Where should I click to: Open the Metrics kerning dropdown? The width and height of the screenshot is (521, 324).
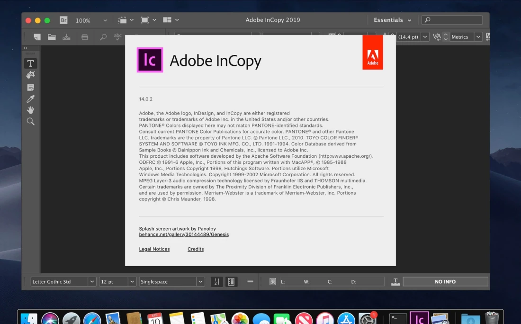[x=478, y=37]
